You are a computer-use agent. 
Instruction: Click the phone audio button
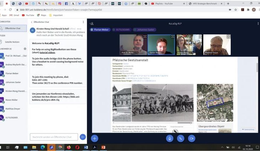(181, 138)
